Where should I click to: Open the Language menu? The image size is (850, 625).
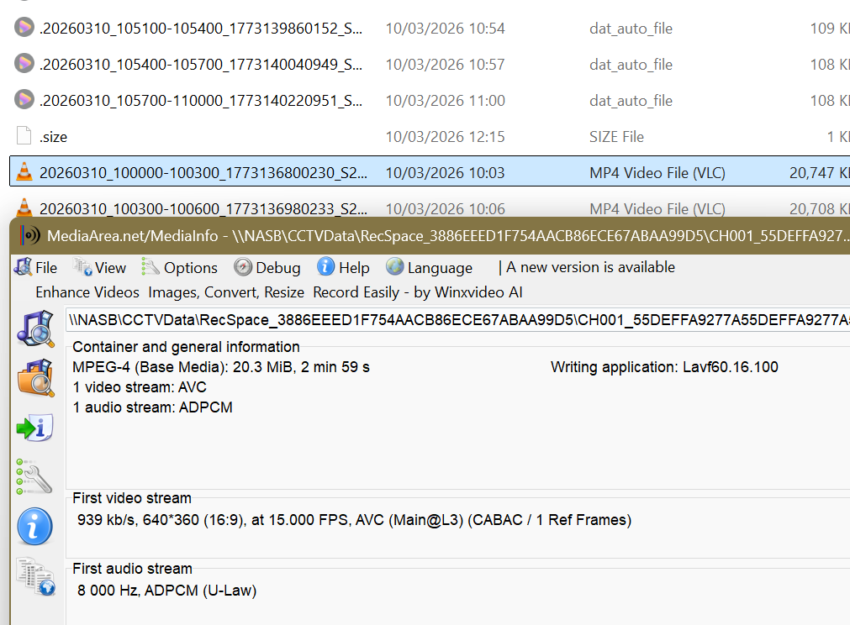(430, 268)
